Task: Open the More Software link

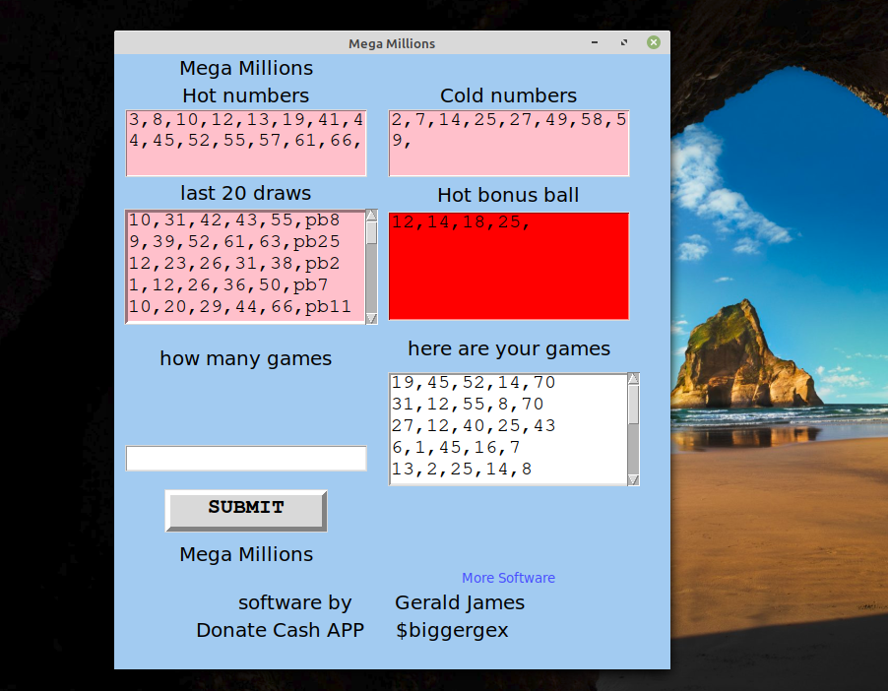Action: click(x=508, y=578)
